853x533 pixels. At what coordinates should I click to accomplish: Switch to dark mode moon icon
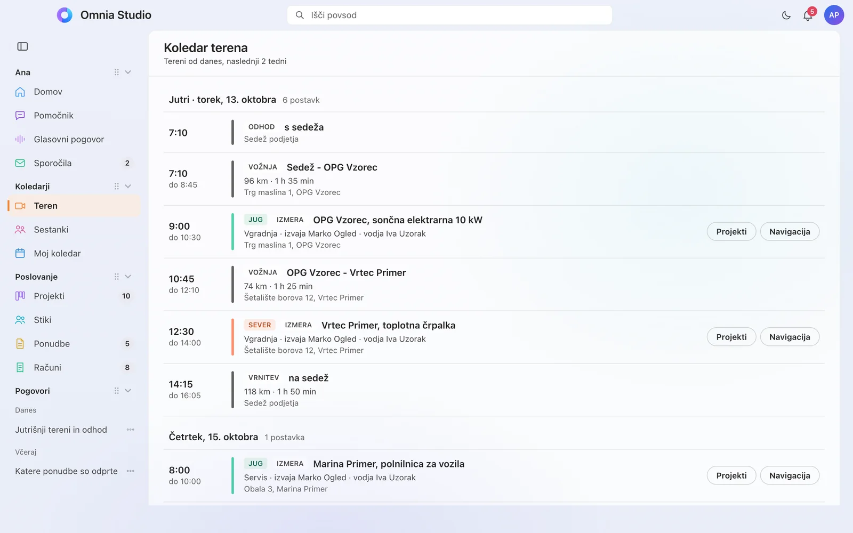(x=786, y=15)
